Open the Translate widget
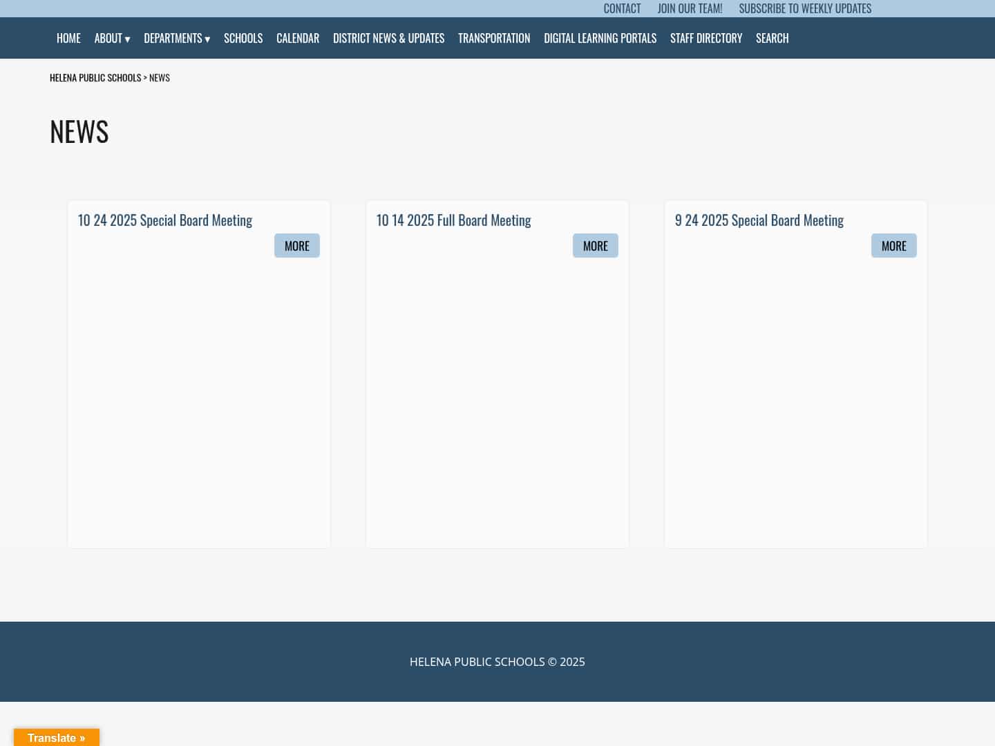Image resolution: width=995 pixels, height=746 pixels. pos(57,738)
